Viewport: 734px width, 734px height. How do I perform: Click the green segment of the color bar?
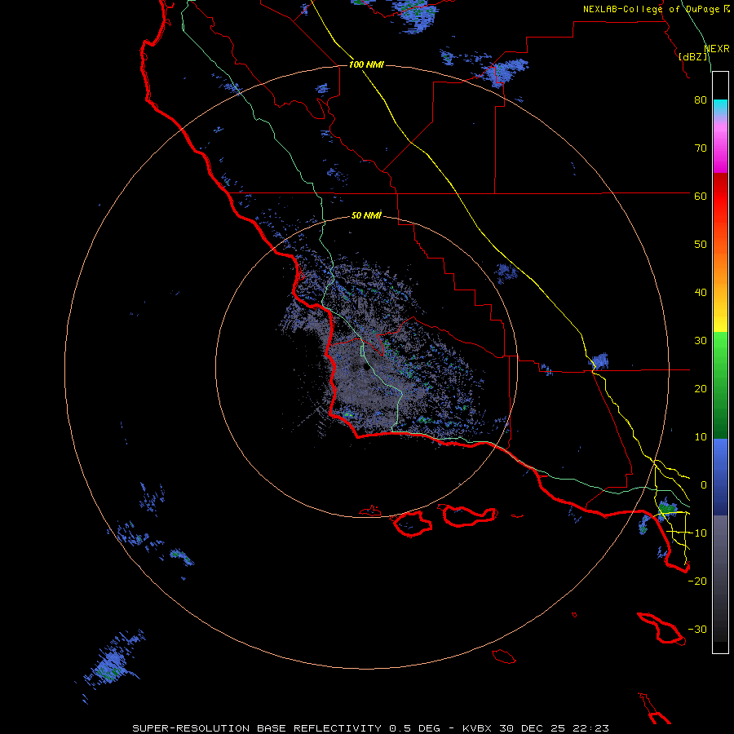tap(720, 385)
